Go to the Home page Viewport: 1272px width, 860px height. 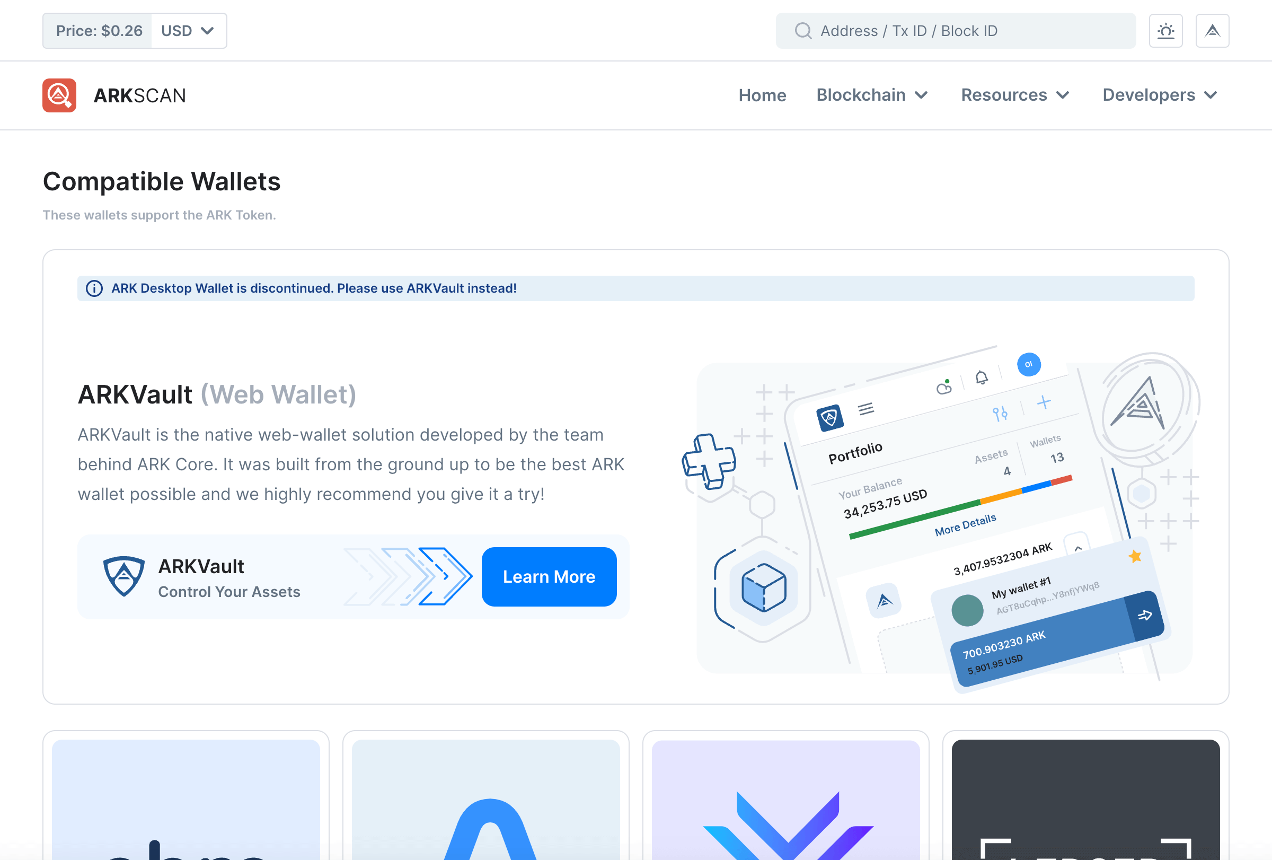click(762, 95)
